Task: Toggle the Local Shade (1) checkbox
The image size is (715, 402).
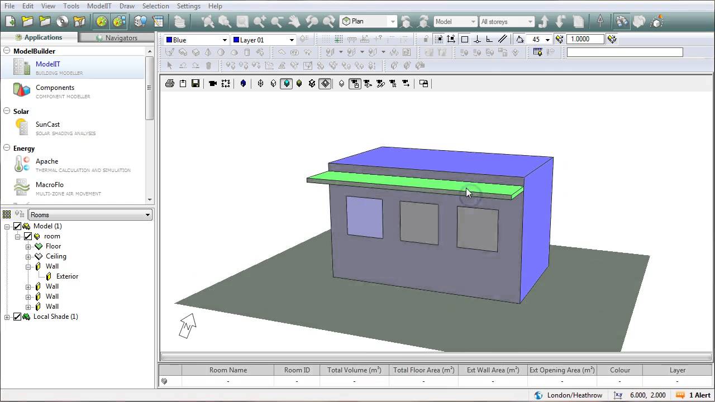Action: coord(17,317)
